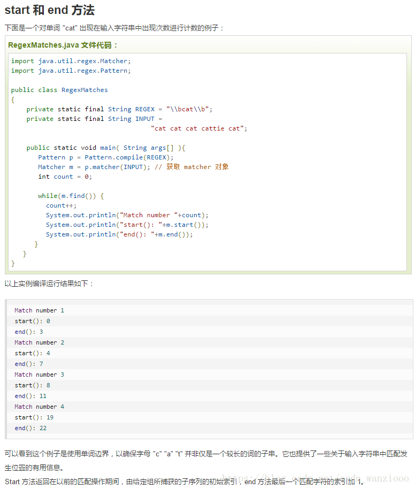The width and height of the screenshot is (415, 489).
Task: Click the import Pattern code line
Action: [71, 71]
